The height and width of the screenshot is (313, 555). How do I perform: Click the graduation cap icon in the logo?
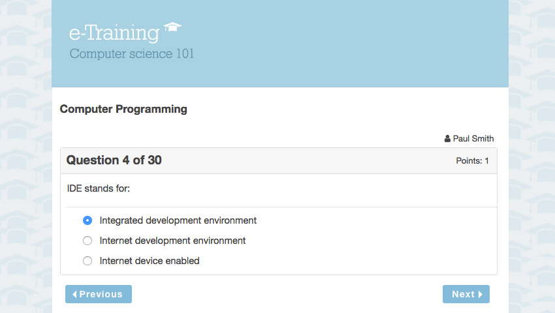(x=173, y=27)
